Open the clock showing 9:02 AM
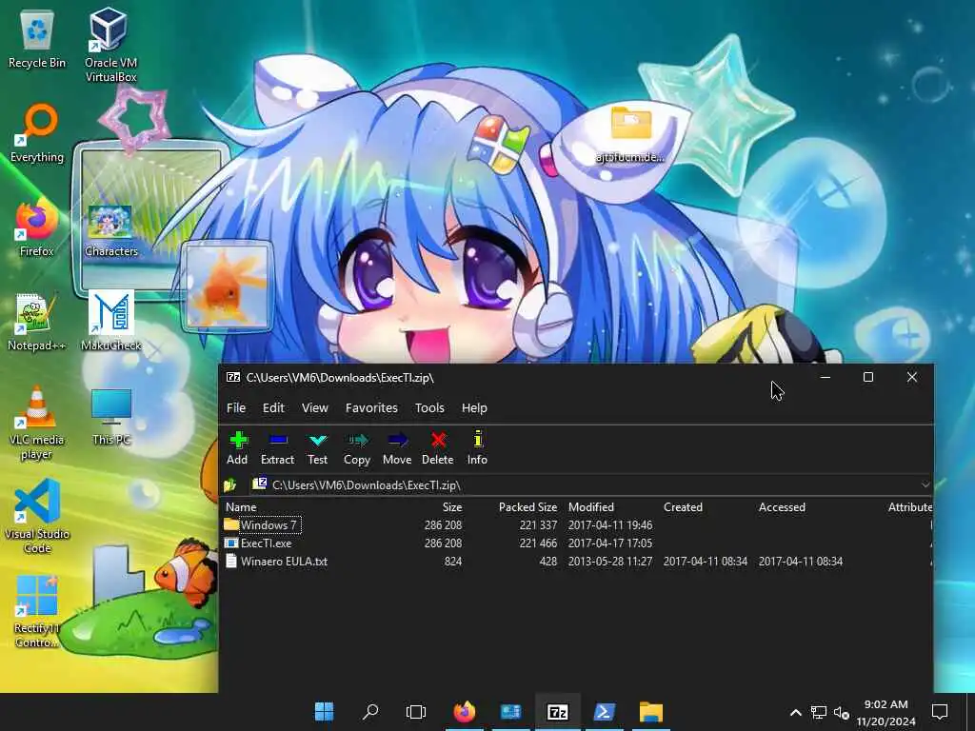 (x=885, y=712)
